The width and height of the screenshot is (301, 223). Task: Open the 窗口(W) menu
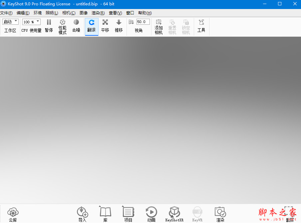pos(130,13)
